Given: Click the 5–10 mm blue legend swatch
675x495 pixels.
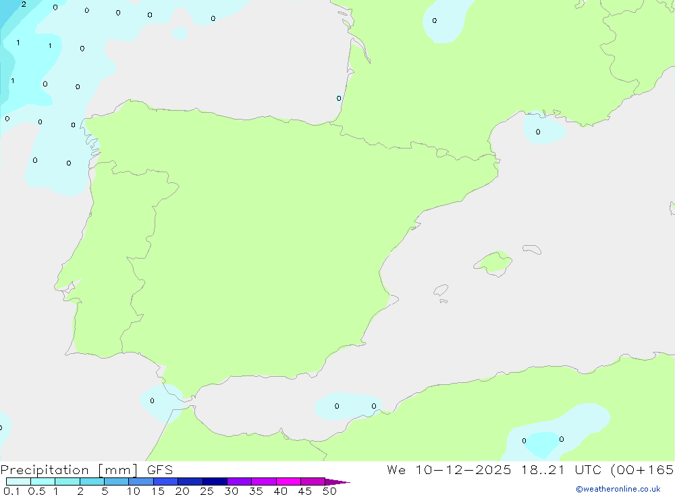Looking at the screenshot, I should [x=117, y=481].
